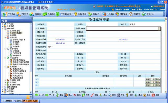This screenshot has width=168, height=103.
Task: Click 查阅 button in attachment row 1
Action: click(x=148, y=79)
